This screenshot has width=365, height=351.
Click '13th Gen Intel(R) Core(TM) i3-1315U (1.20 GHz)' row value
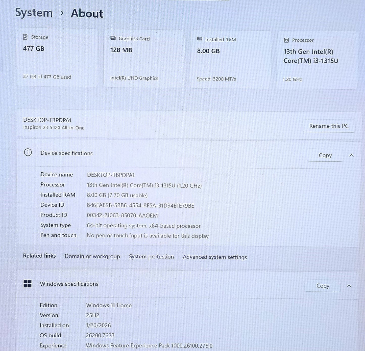click(x=144, y=185)
